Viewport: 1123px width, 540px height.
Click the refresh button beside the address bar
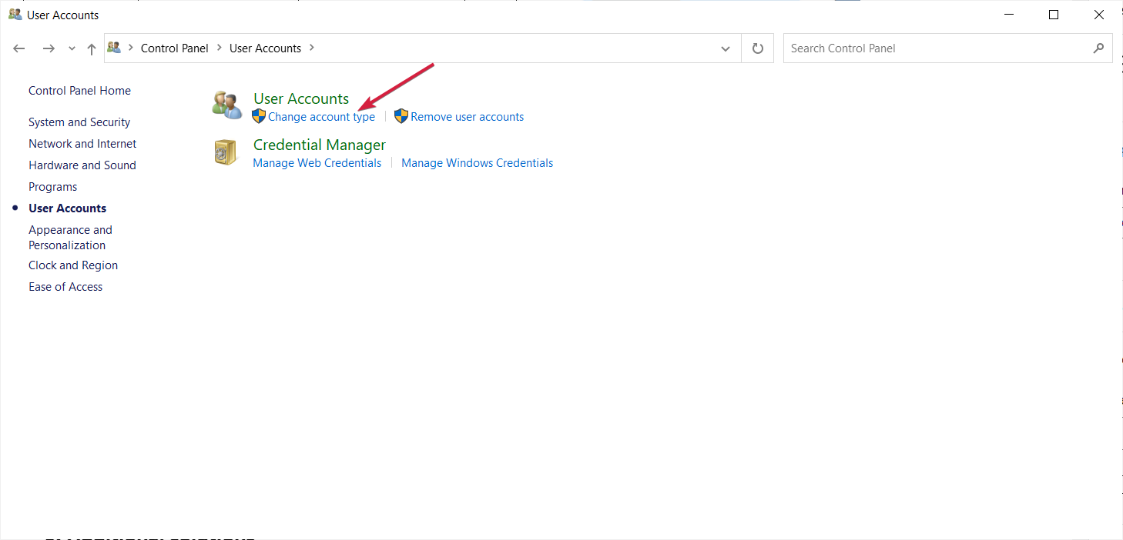[x=758, y=48]
